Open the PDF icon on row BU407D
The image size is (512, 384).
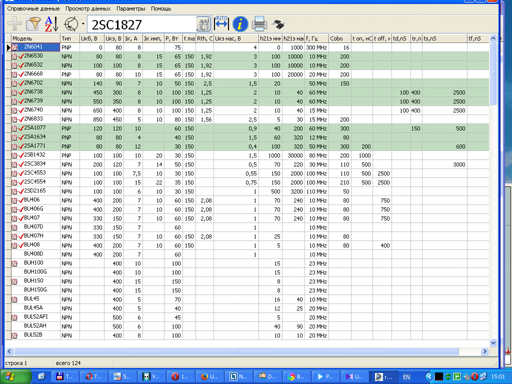point(14,227)
